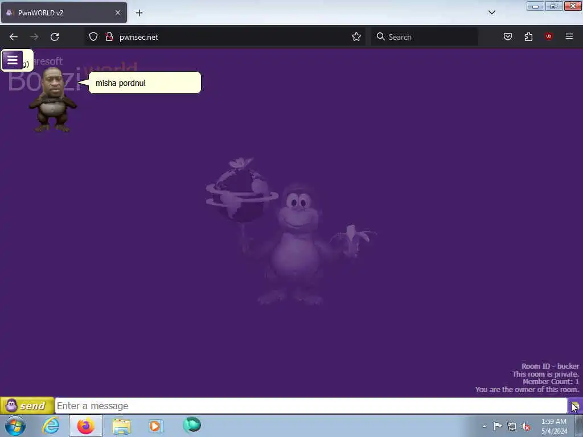Click 'This room is private.' text
This screenshot has width=583, height=437.
545,374
